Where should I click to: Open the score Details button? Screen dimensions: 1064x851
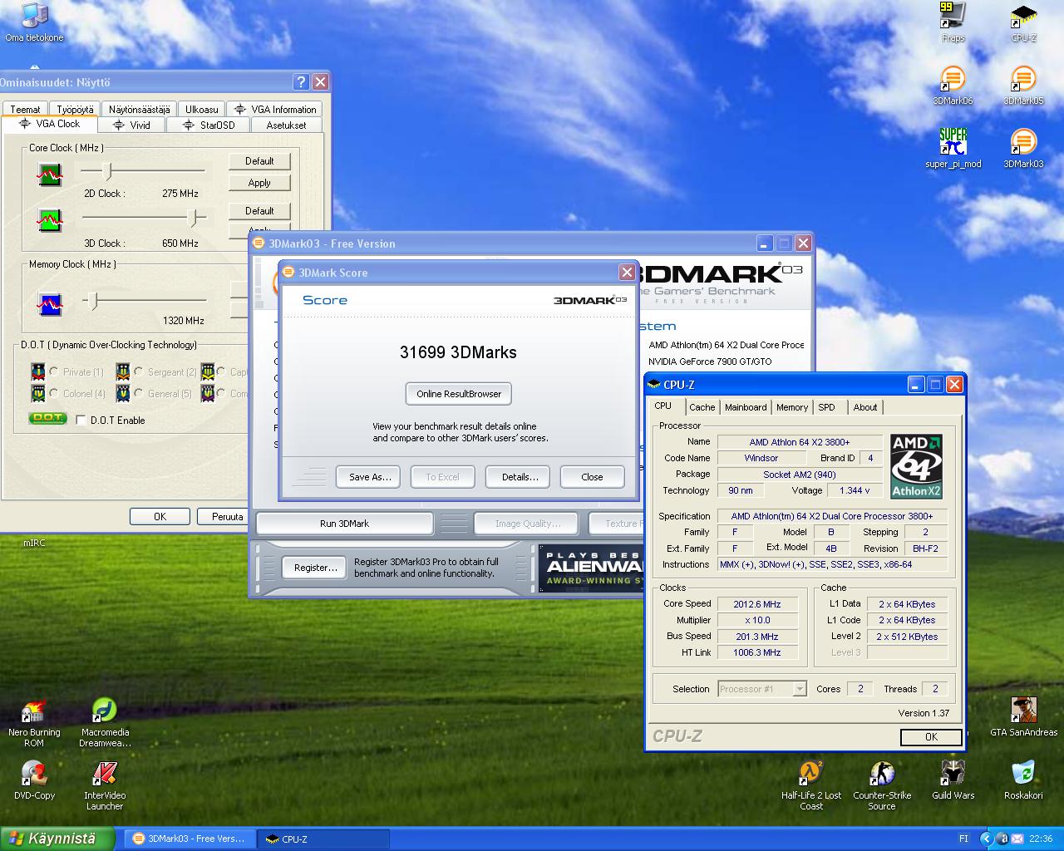(520, 477)
